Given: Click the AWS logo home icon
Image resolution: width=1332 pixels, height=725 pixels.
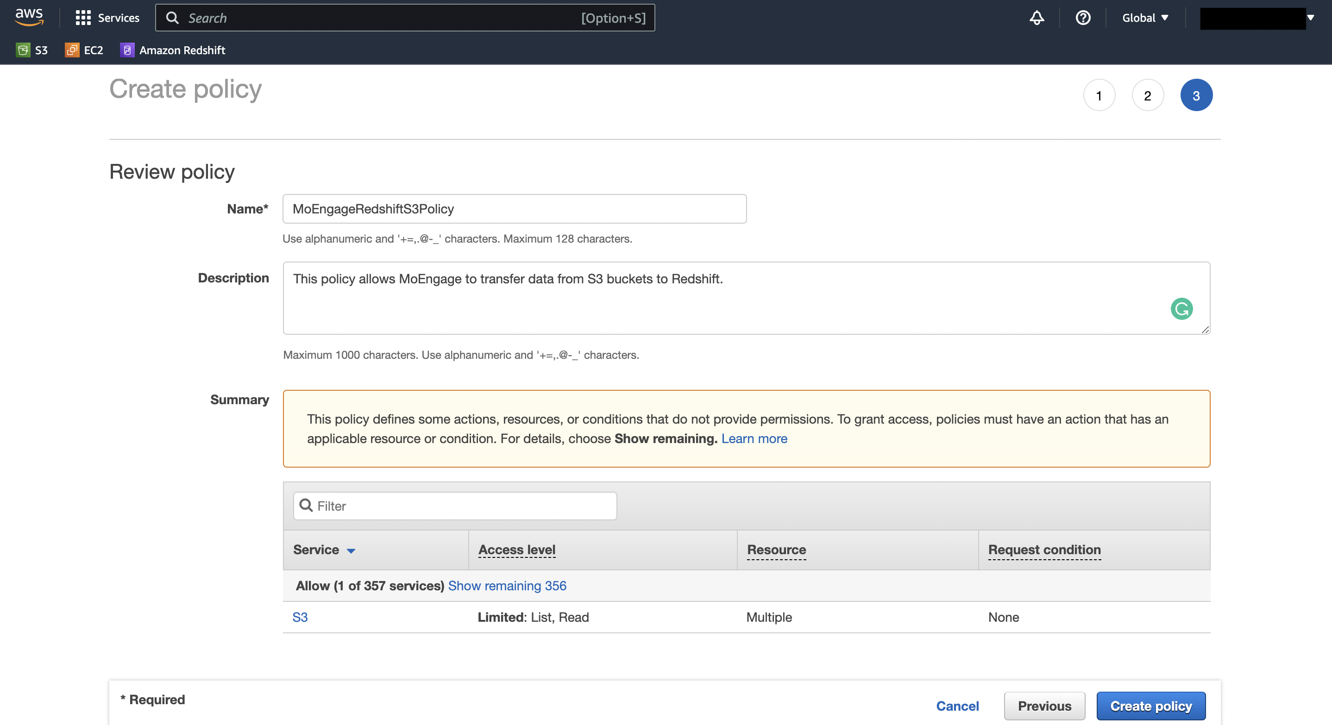Looking at the screenshot, I should [x=29, y=17].
